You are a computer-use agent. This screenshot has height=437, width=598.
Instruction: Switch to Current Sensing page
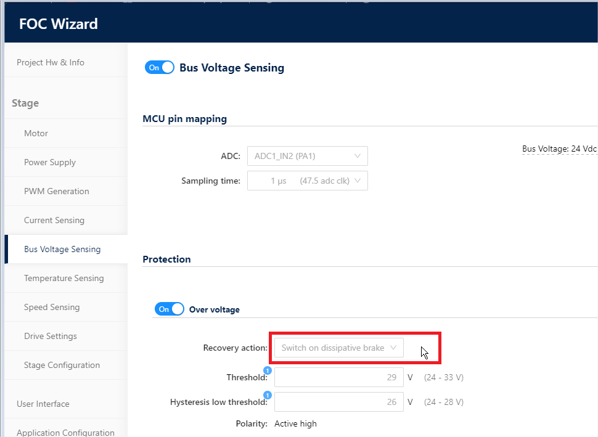[x=54, y=220]
